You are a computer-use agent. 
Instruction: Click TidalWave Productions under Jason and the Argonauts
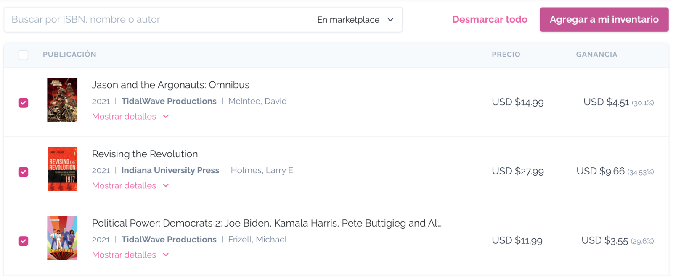169,101
